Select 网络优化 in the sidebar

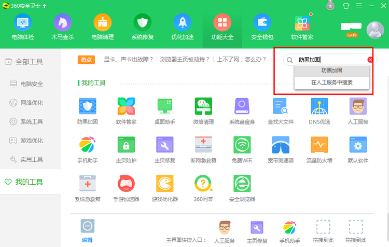tap(31, 102)
